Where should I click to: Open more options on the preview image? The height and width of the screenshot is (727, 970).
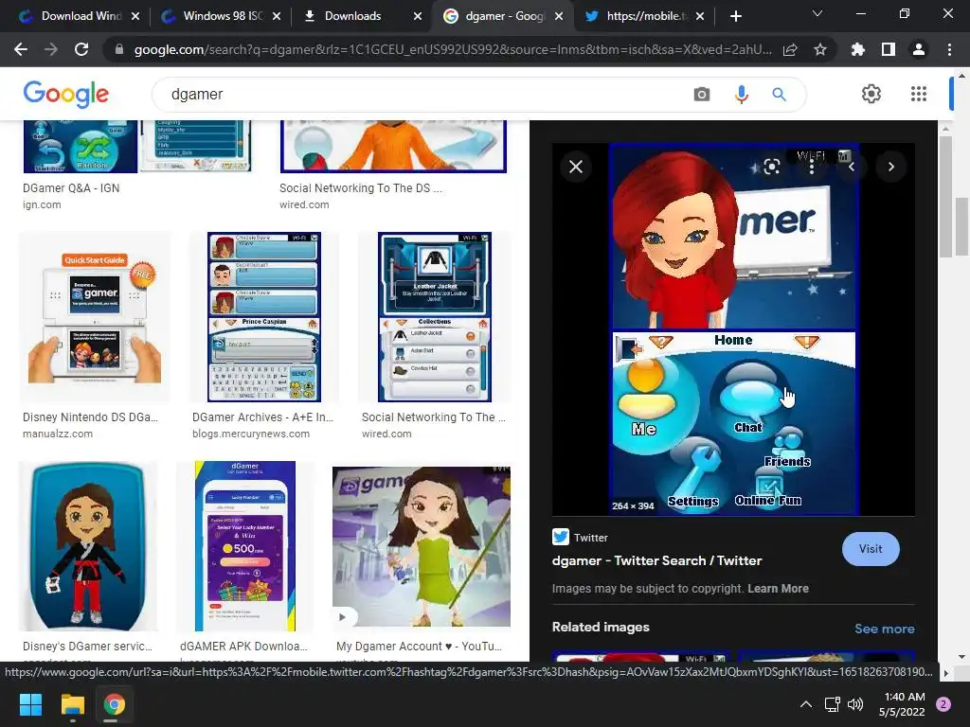pos(812,167)
